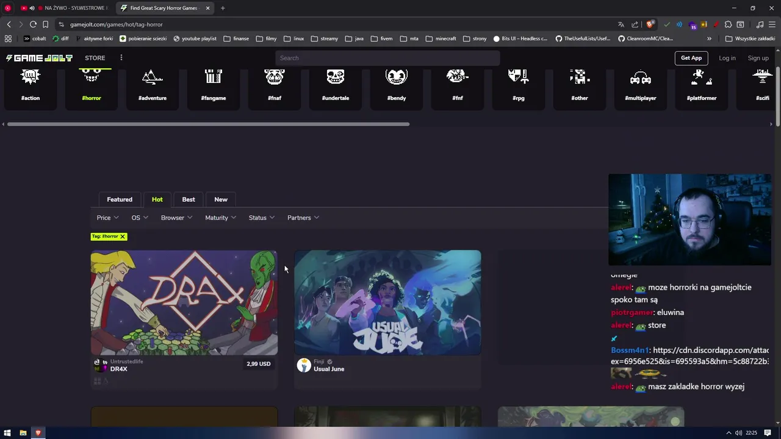781x439 pixels.
Task: Open the #action tag icon
Action: coord(31,78)
